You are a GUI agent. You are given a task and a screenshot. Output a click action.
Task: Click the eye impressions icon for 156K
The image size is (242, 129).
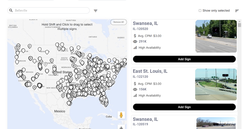coord(135,89)
